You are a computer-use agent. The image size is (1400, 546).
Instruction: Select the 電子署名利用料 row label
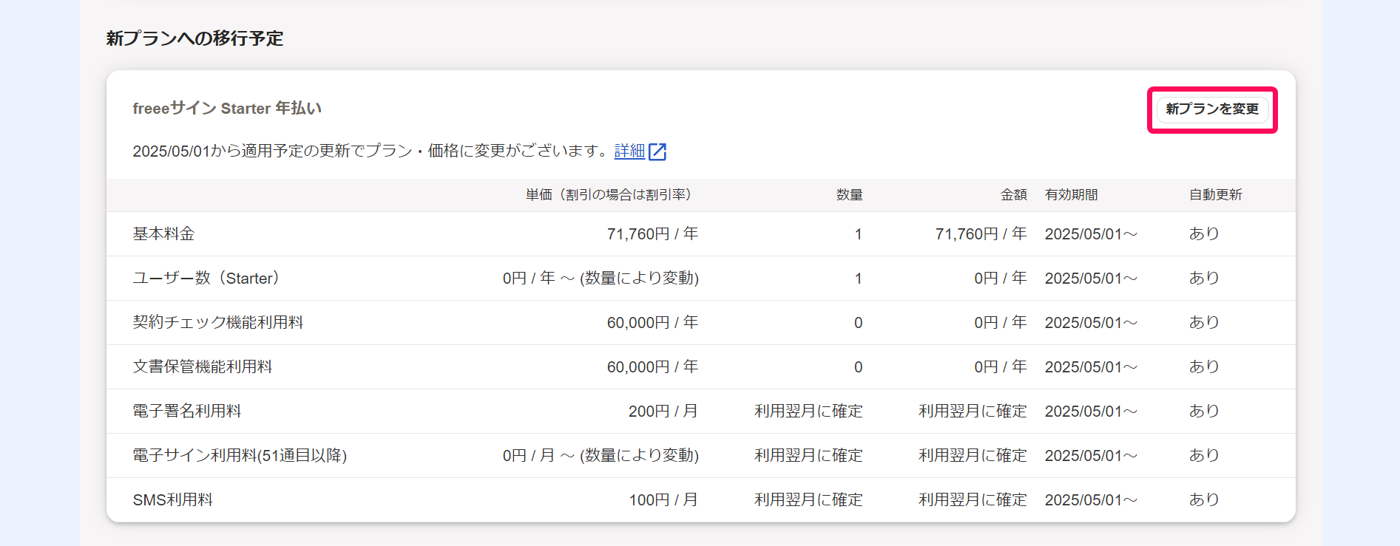click(187, 412)
